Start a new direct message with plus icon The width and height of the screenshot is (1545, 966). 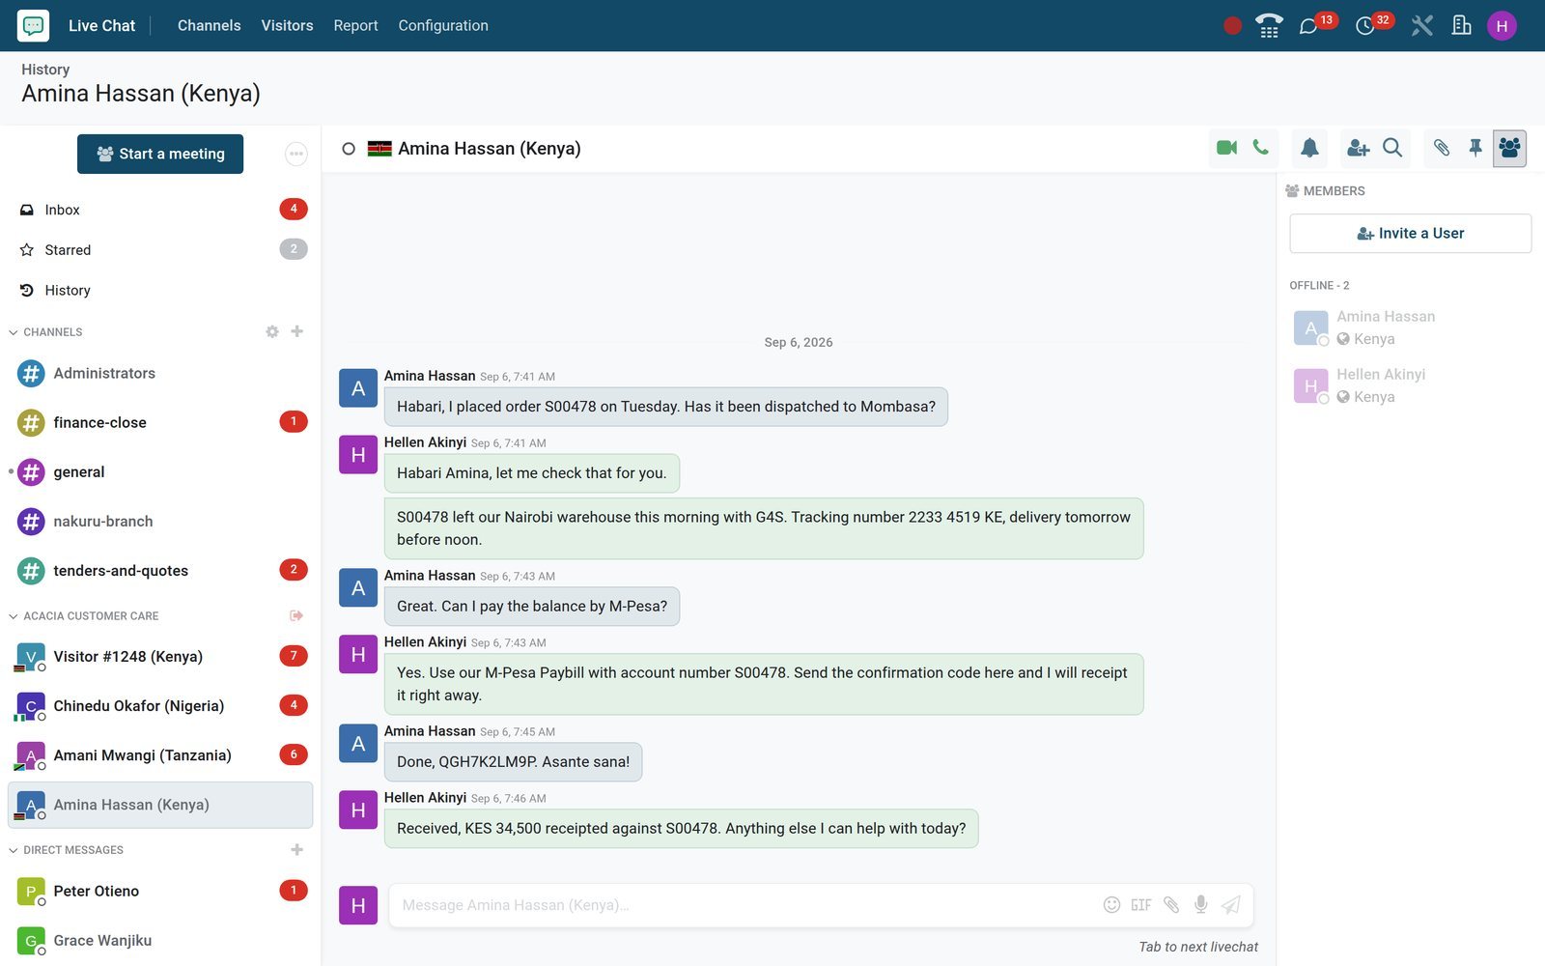[x=296, y=849]
